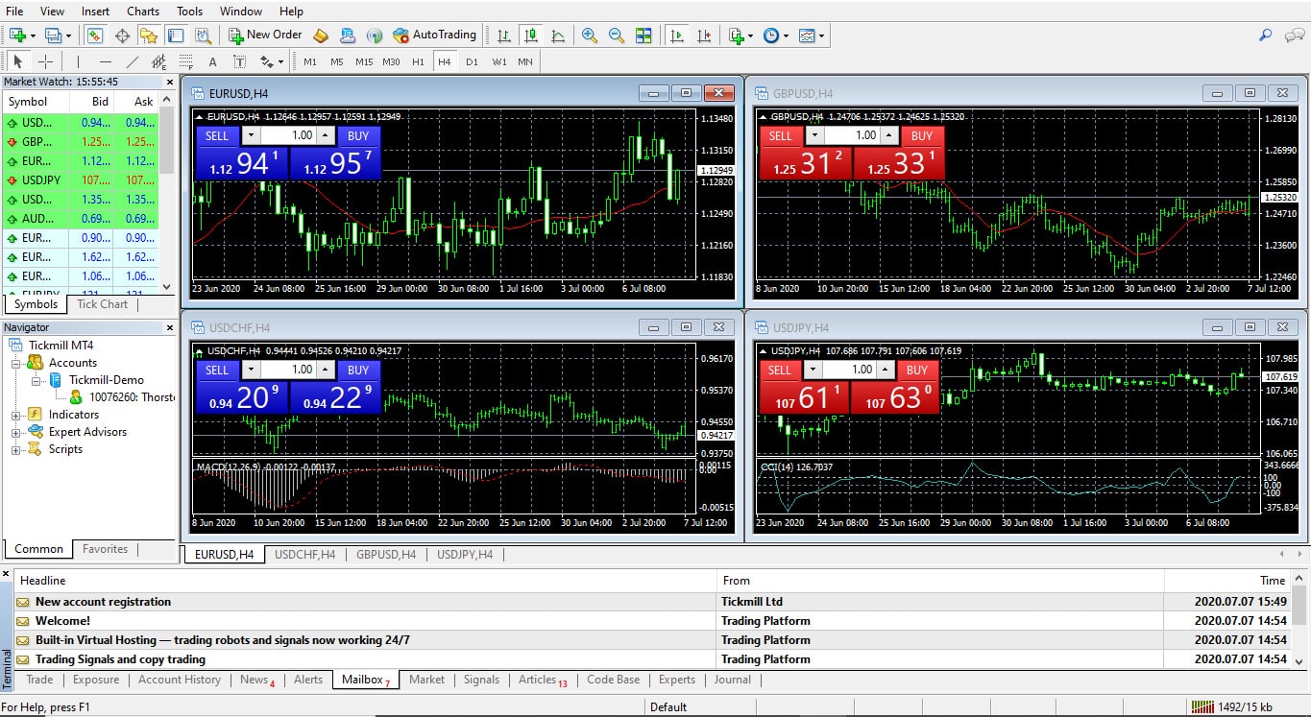Enable chart auto scroll

pos(677,36)
